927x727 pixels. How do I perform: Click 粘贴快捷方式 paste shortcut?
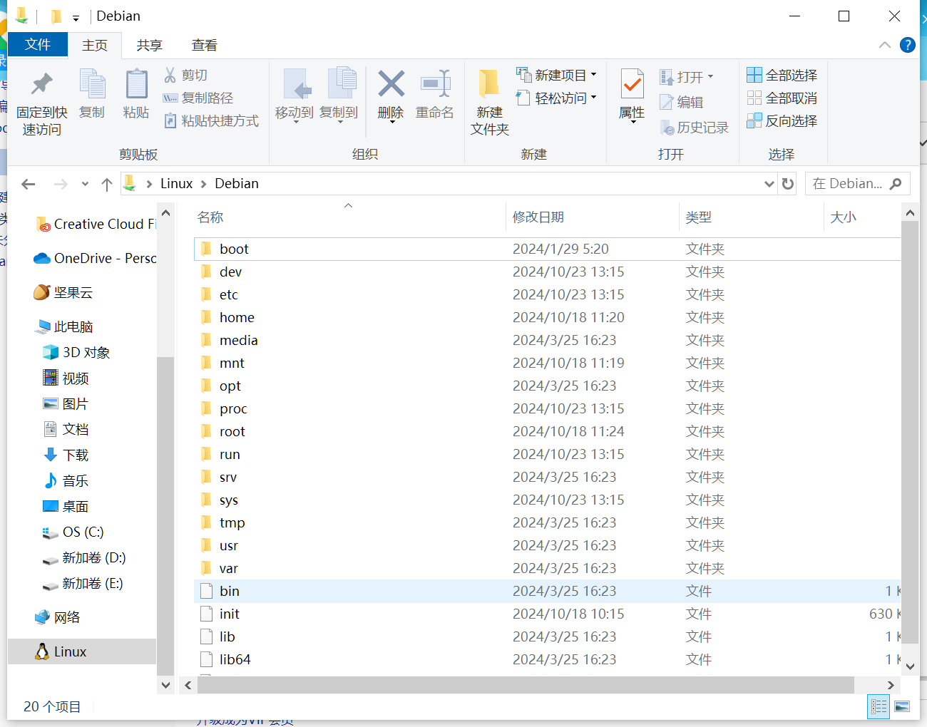(211, 121)
